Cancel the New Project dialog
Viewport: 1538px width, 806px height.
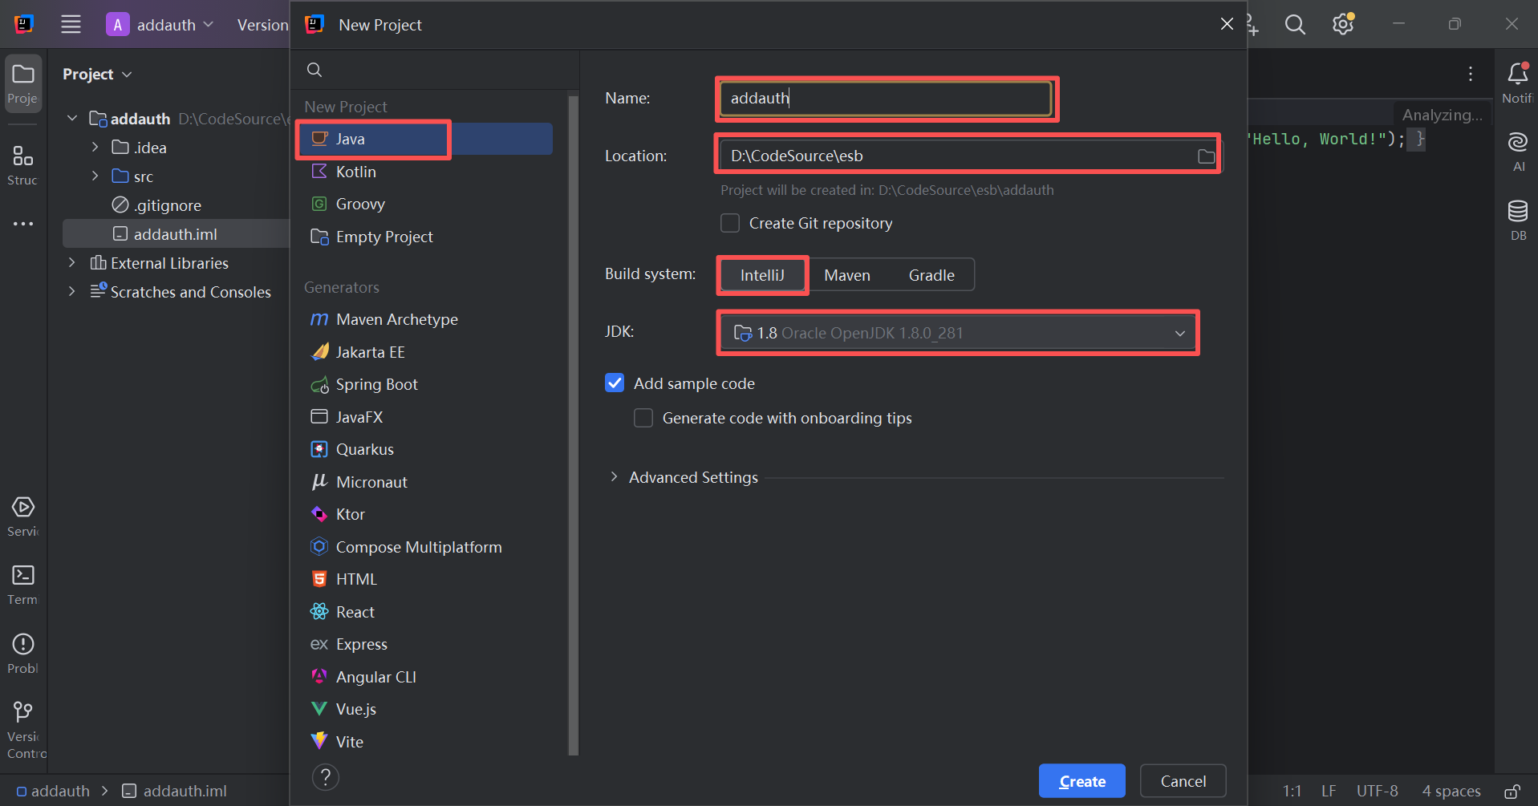(x=1183, y=781)
